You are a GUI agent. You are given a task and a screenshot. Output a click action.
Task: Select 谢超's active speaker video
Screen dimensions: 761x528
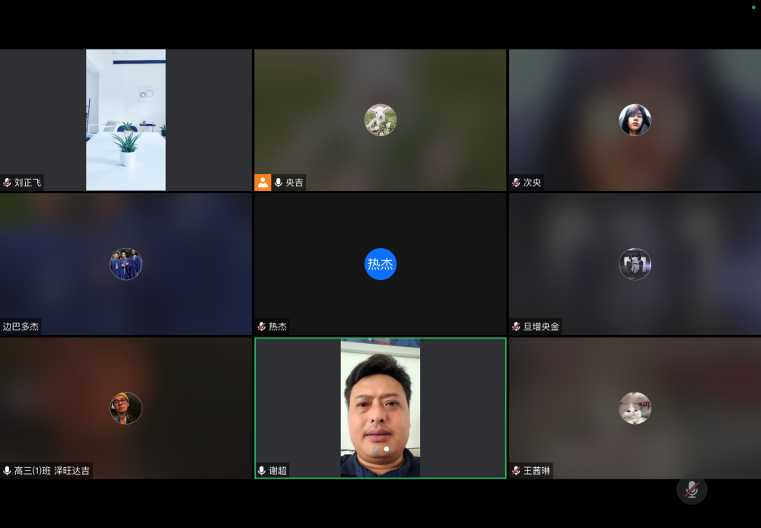(x=380, y=407)
